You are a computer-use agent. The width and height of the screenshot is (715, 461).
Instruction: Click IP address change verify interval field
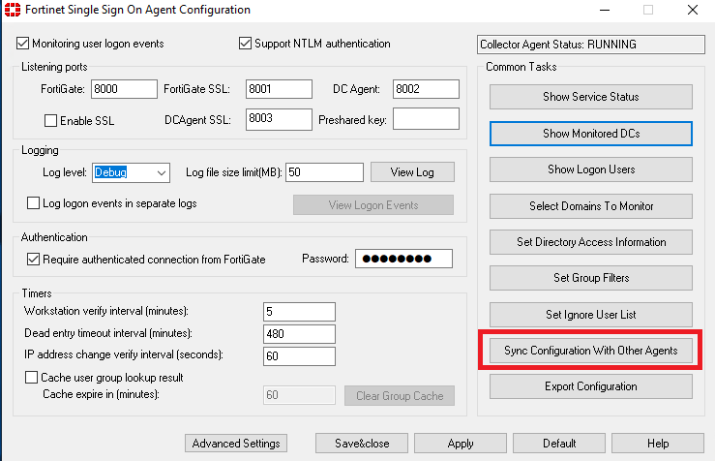[x=299, y=356]
